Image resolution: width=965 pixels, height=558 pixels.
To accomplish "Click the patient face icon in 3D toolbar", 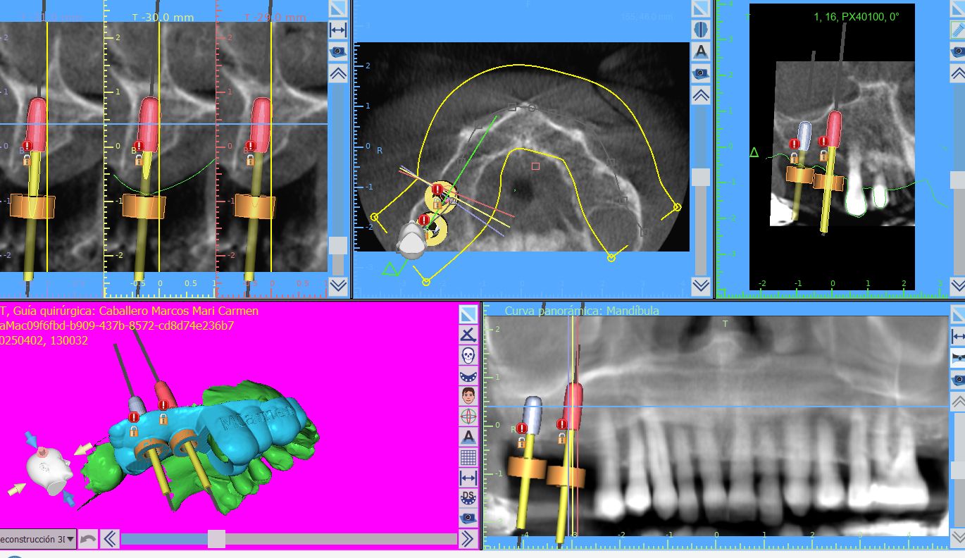I will [468, 395].
